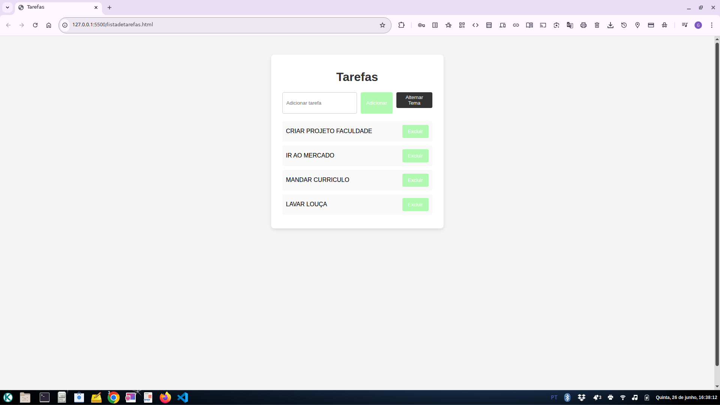Screen dimensions: 720x405
Task: Close the Tarefas tab
Action: click(96, 7)
